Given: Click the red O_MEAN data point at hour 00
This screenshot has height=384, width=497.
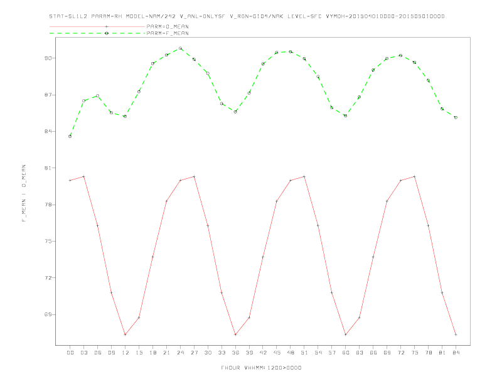Looking at the screenshot, I should pyautogui.click(x=70, y=180).
